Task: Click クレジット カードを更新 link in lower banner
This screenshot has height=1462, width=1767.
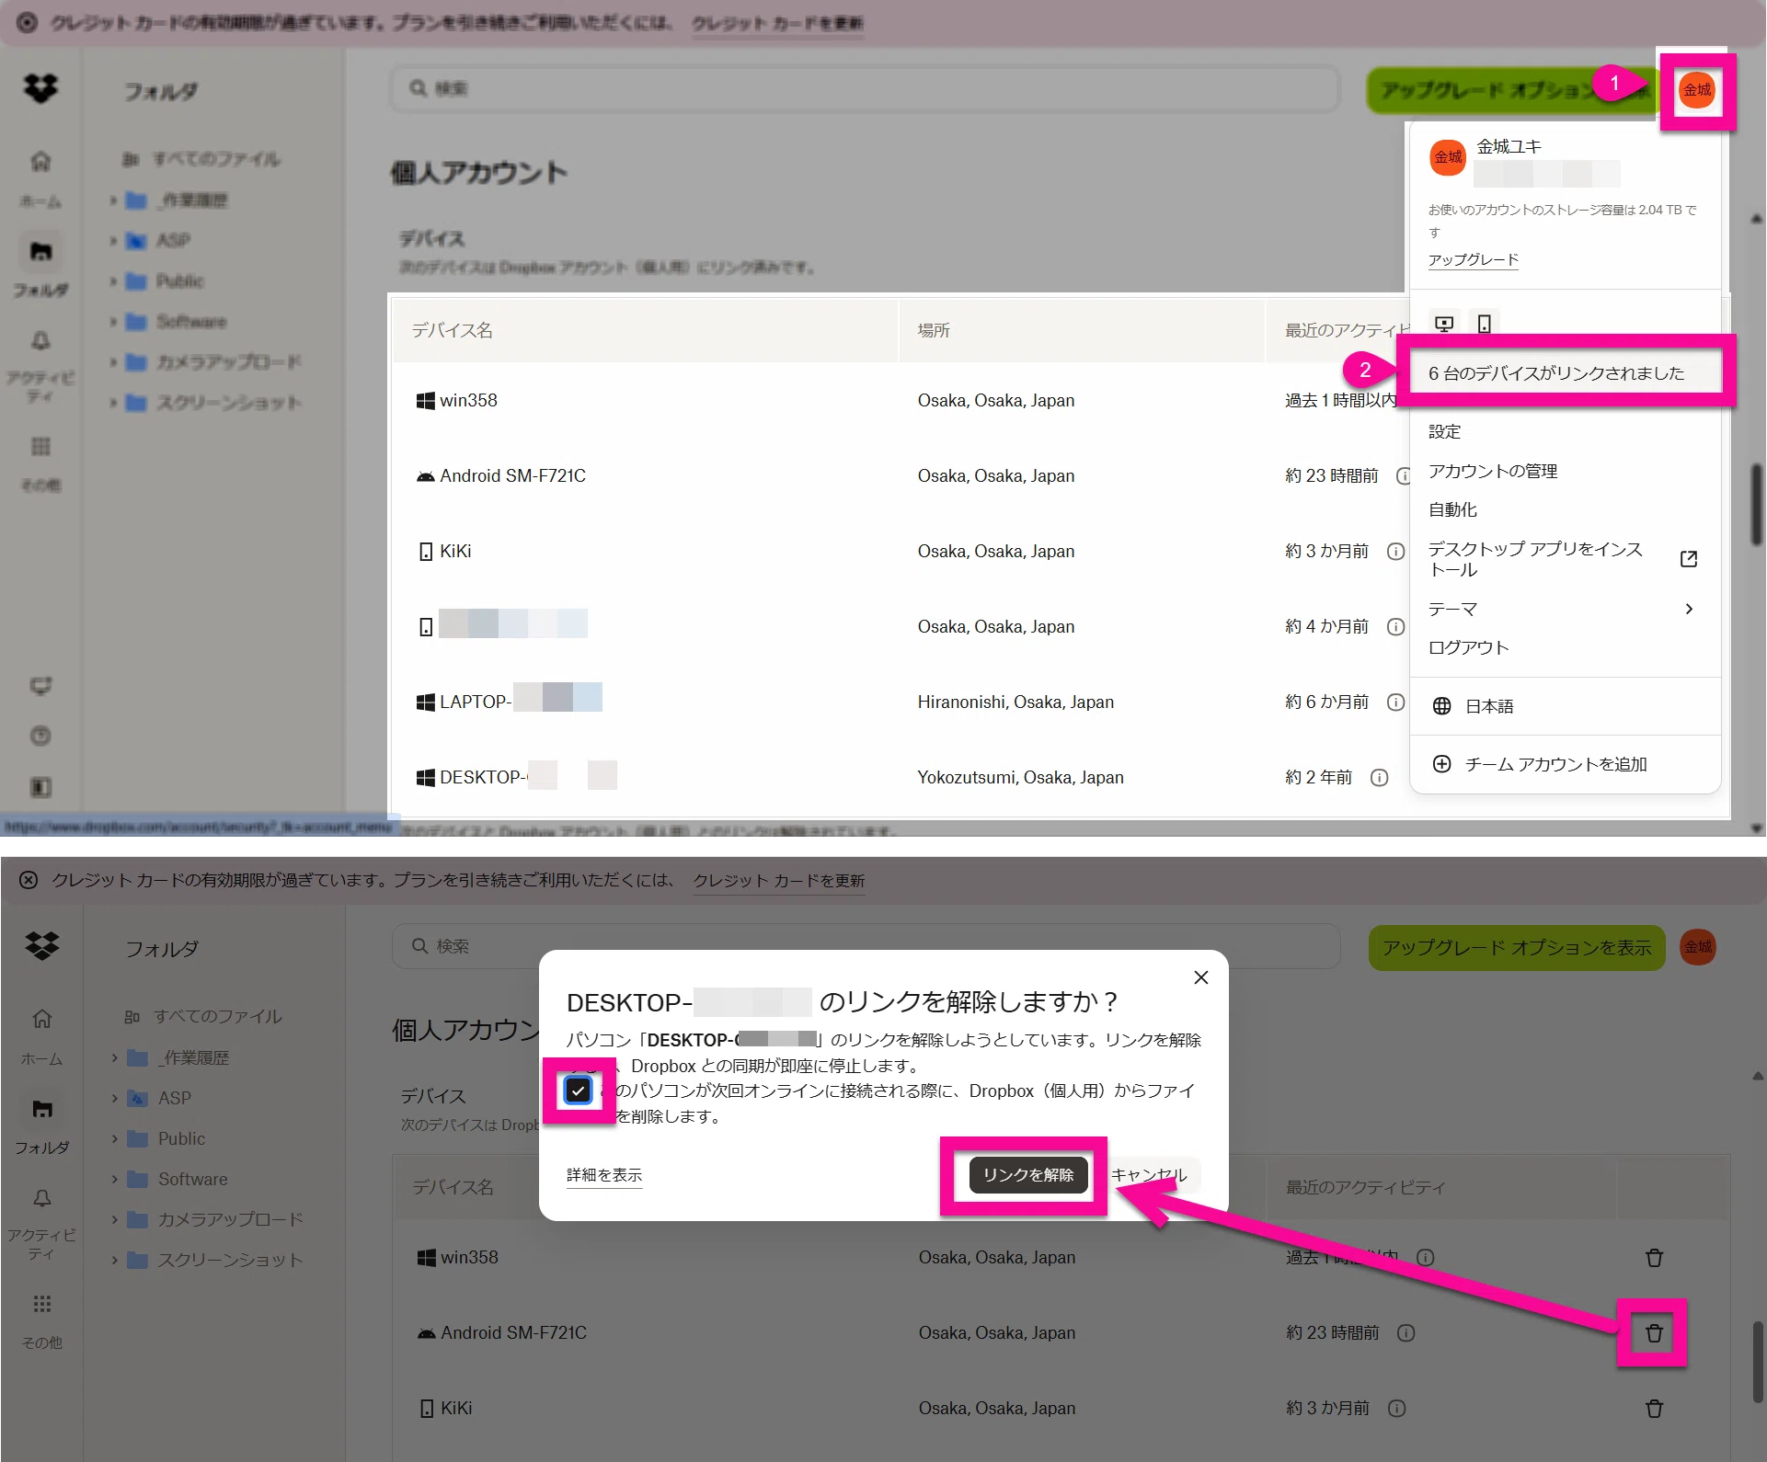Action: coord(779,880)
